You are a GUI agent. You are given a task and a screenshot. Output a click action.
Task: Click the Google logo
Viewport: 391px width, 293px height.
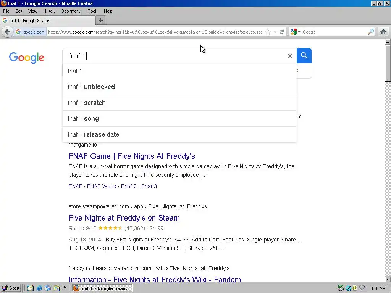tap(27, 58)
